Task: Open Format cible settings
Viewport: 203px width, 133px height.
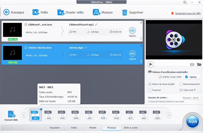Action: [11, 116]
